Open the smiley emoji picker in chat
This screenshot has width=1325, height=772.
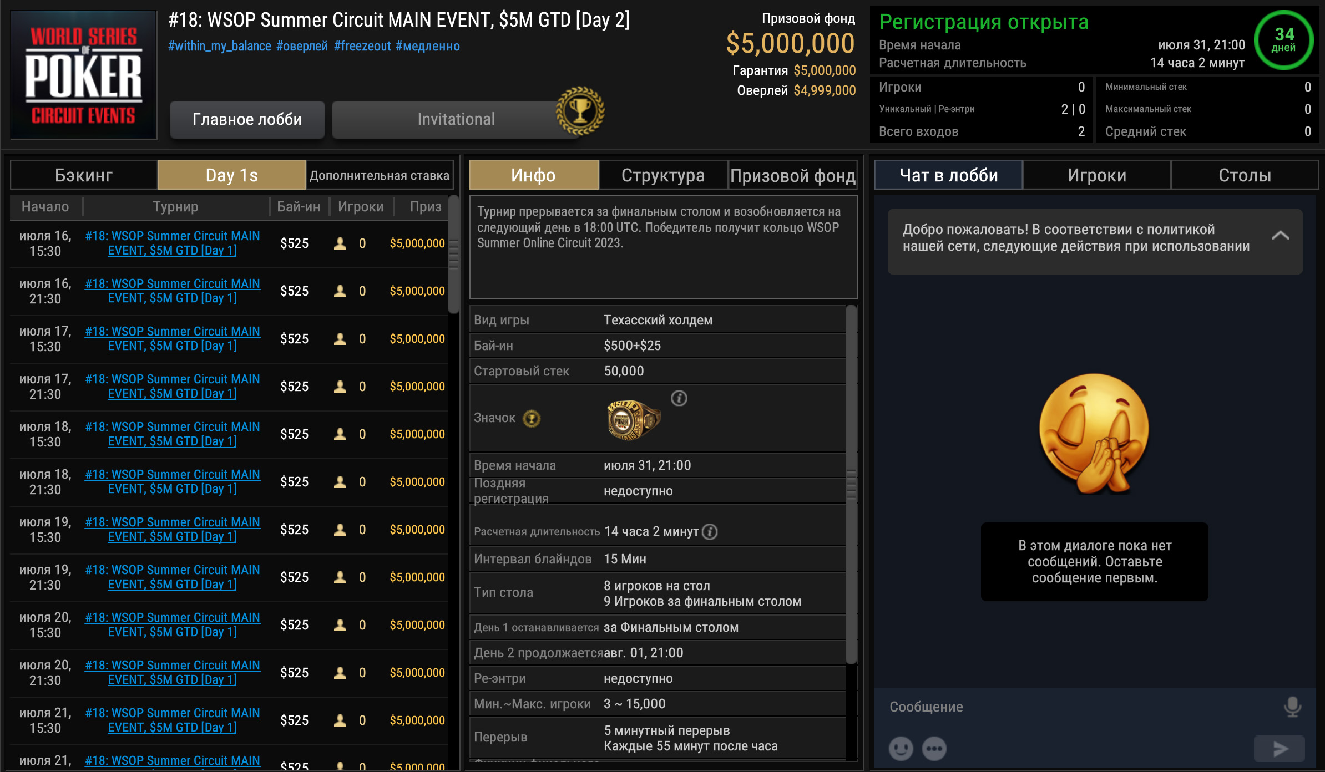(x=900, y=748)
